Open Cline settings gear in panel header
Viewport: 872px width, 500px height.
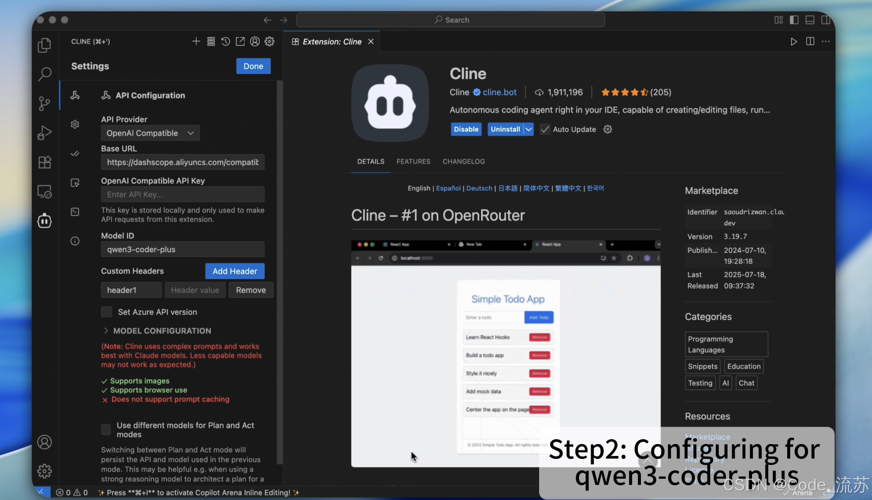269,42
